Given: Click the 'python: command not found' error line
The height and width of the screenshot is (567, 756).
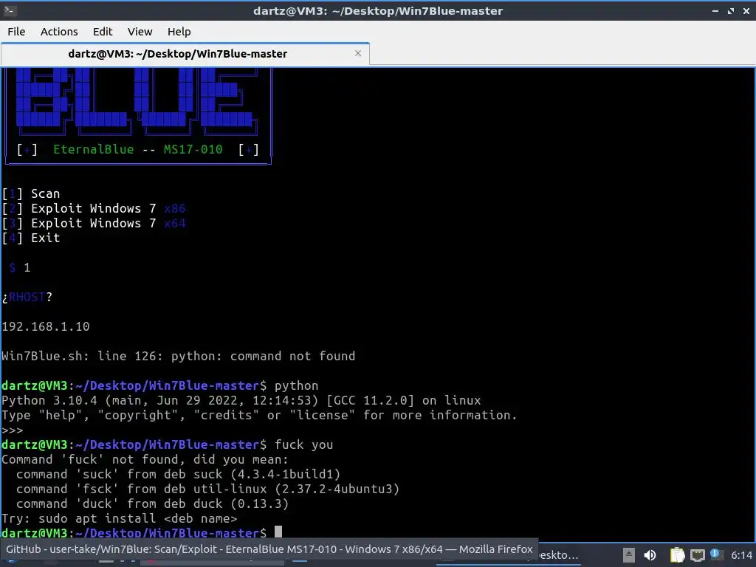Looking at the screenshot, I should click(x=179, y=356).
